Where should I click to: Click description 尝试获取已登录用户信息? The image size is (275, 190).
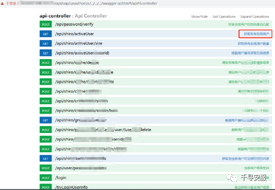pos(252,188)
